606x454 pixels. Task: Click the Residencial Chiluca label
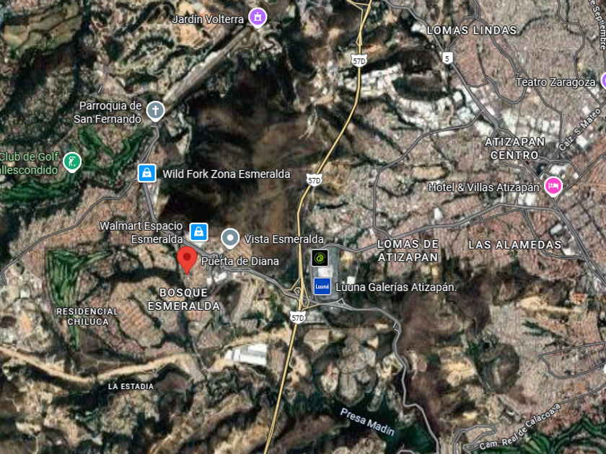click(x=88, y=316)
